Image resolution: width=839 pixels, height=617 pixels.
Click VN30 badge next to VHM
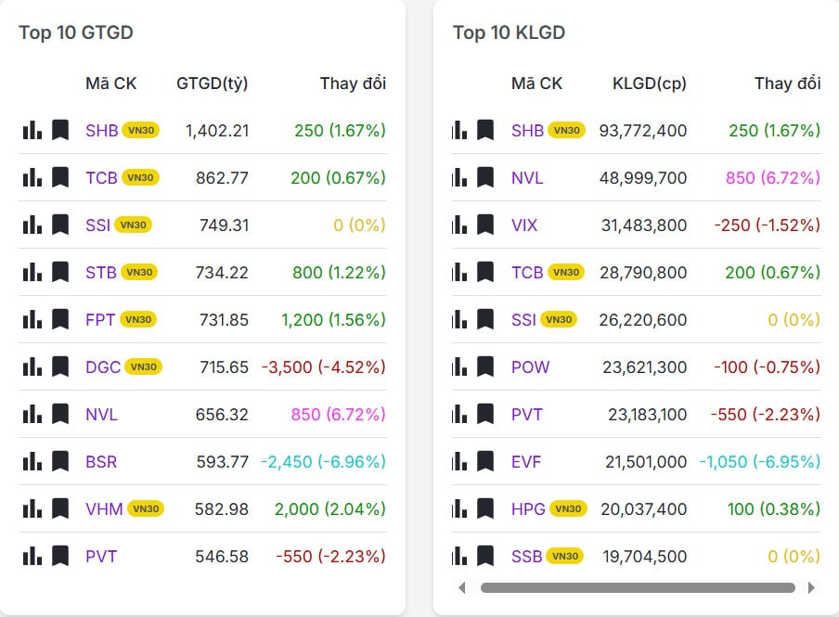145,508
